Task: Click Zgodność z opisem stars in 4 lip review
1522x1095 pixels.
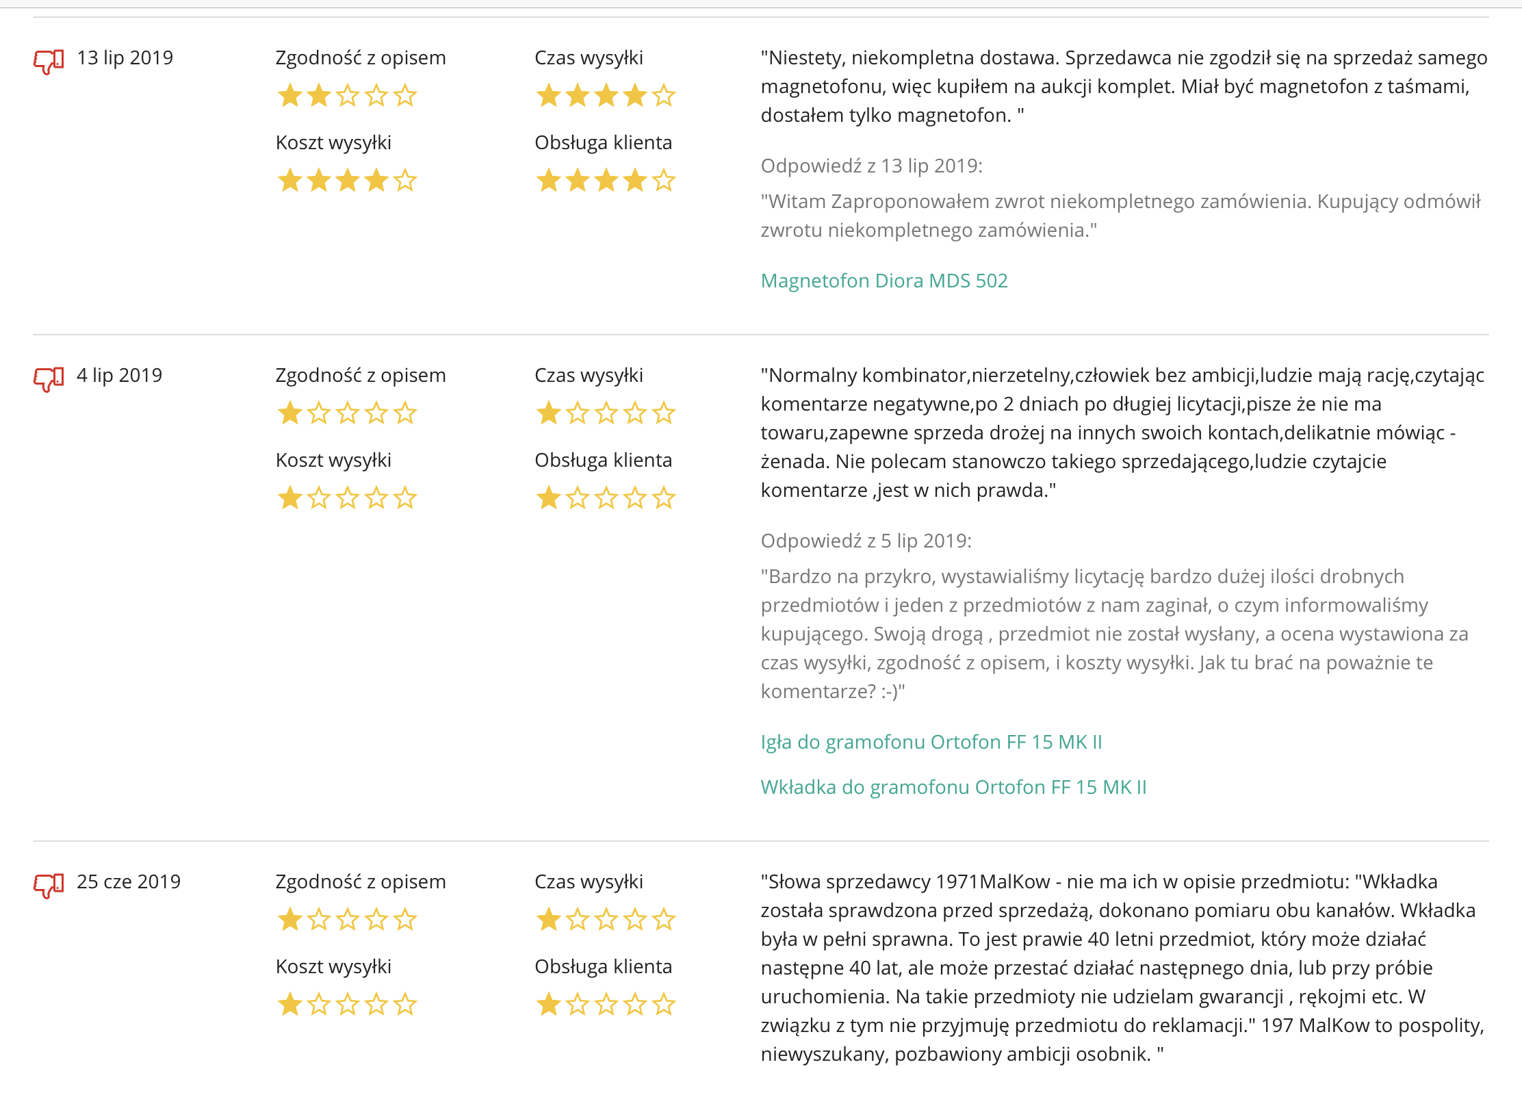Action: (x=347, y=413)
